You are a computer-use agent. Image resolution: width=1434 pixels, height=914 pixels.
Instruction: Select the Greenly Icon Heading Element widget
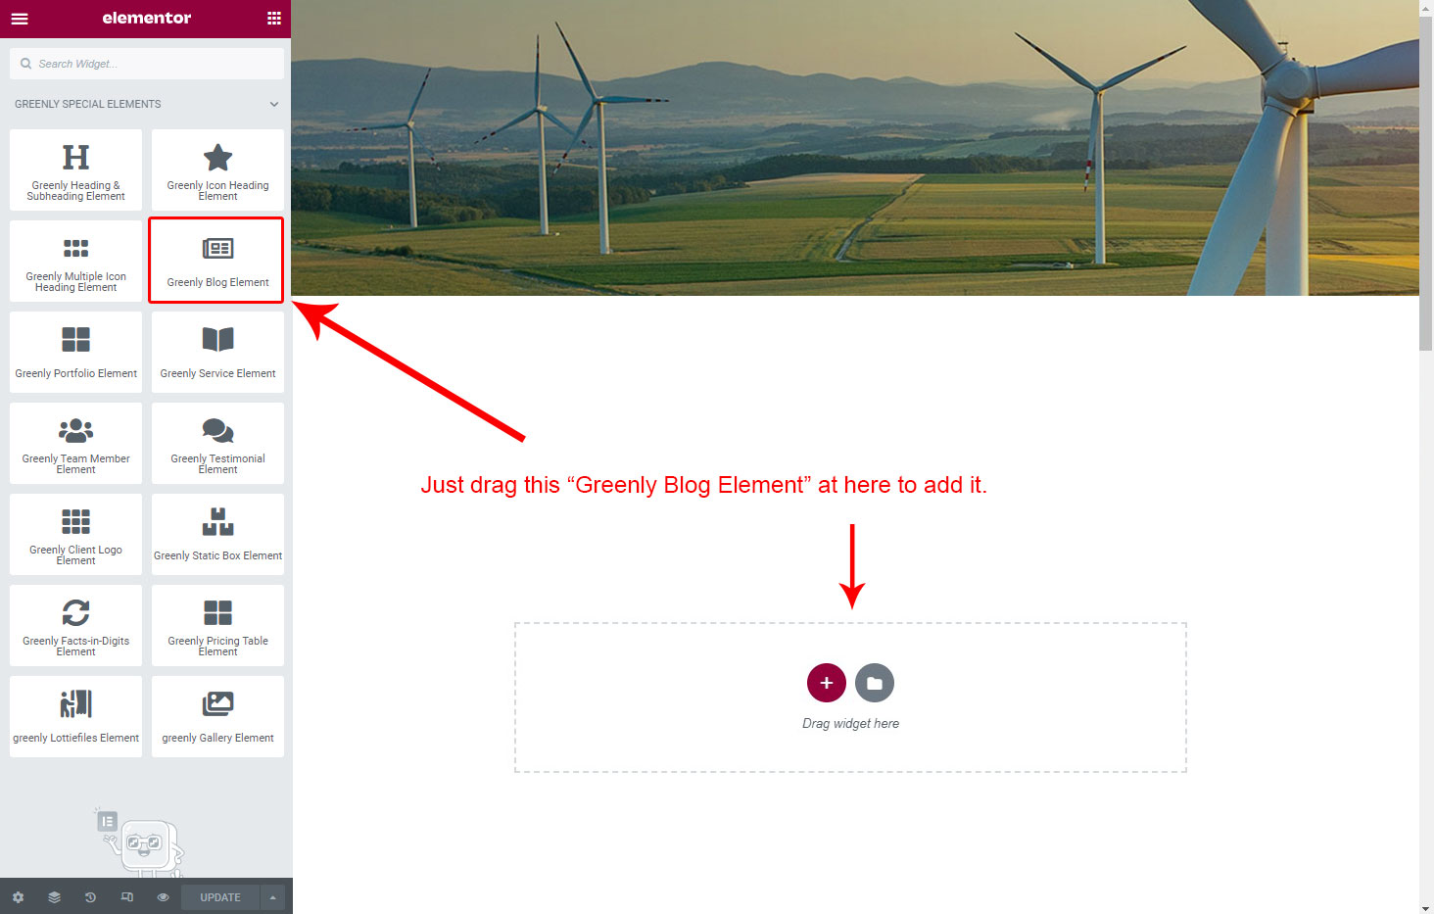[217, 169]
